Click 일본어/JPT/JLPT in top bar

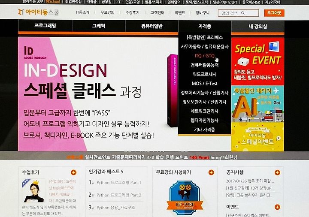[x=225, y=2]
